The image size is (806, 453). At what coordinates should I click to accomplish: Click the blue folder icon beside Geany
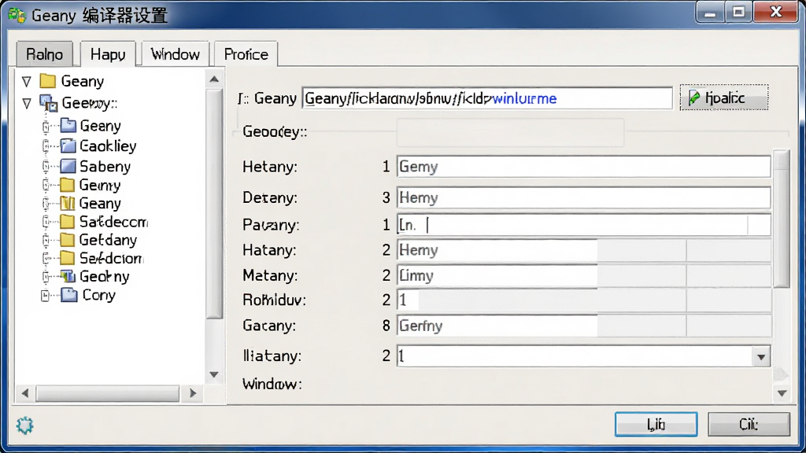(68, 126)
